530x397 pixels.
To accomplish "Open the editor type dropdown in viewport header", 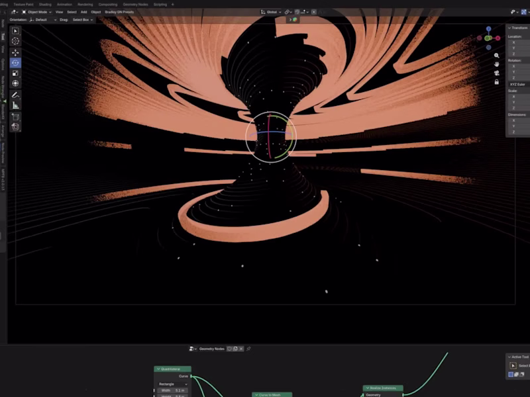I will [15, 12].
